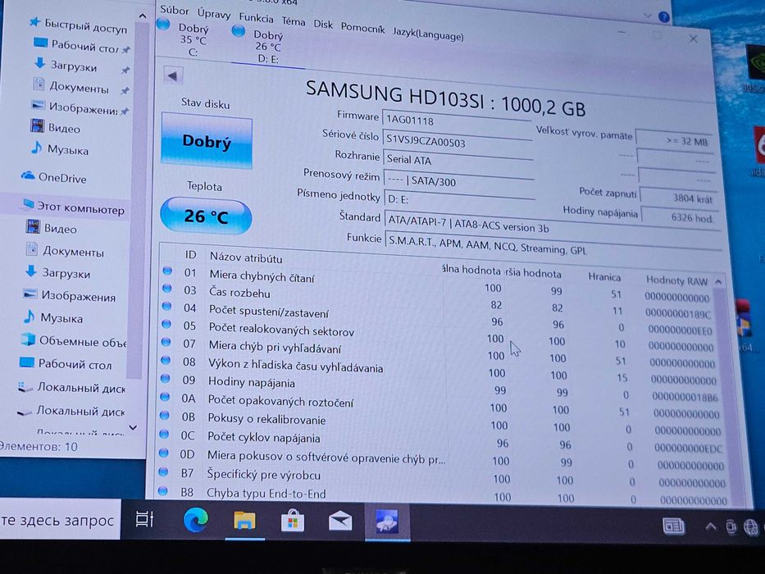The height and width of the screenshot is (574, 765).
Task: Show hidden system tray icons
Action: pos(710,527)
